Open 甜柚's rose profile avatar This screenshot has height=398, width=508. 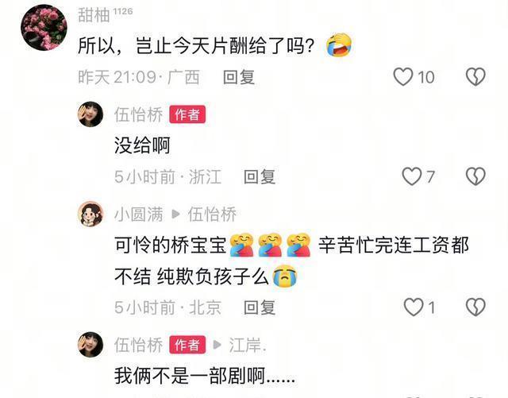(44, 28)
